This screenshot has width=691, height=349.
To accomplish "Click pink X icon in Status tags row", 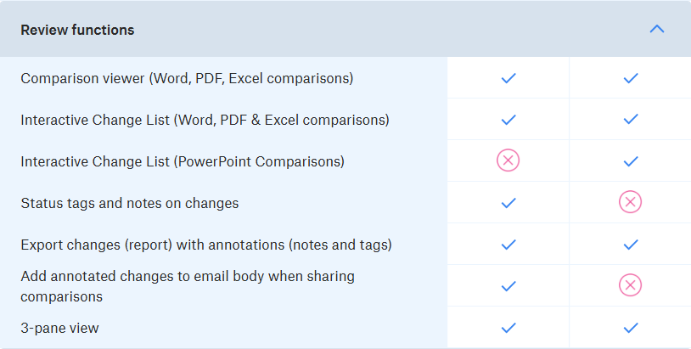I will [630, 202].
